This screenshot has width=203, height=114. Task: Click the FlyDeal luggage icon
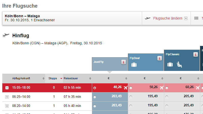pyautogui.click(x=134, y=65)
